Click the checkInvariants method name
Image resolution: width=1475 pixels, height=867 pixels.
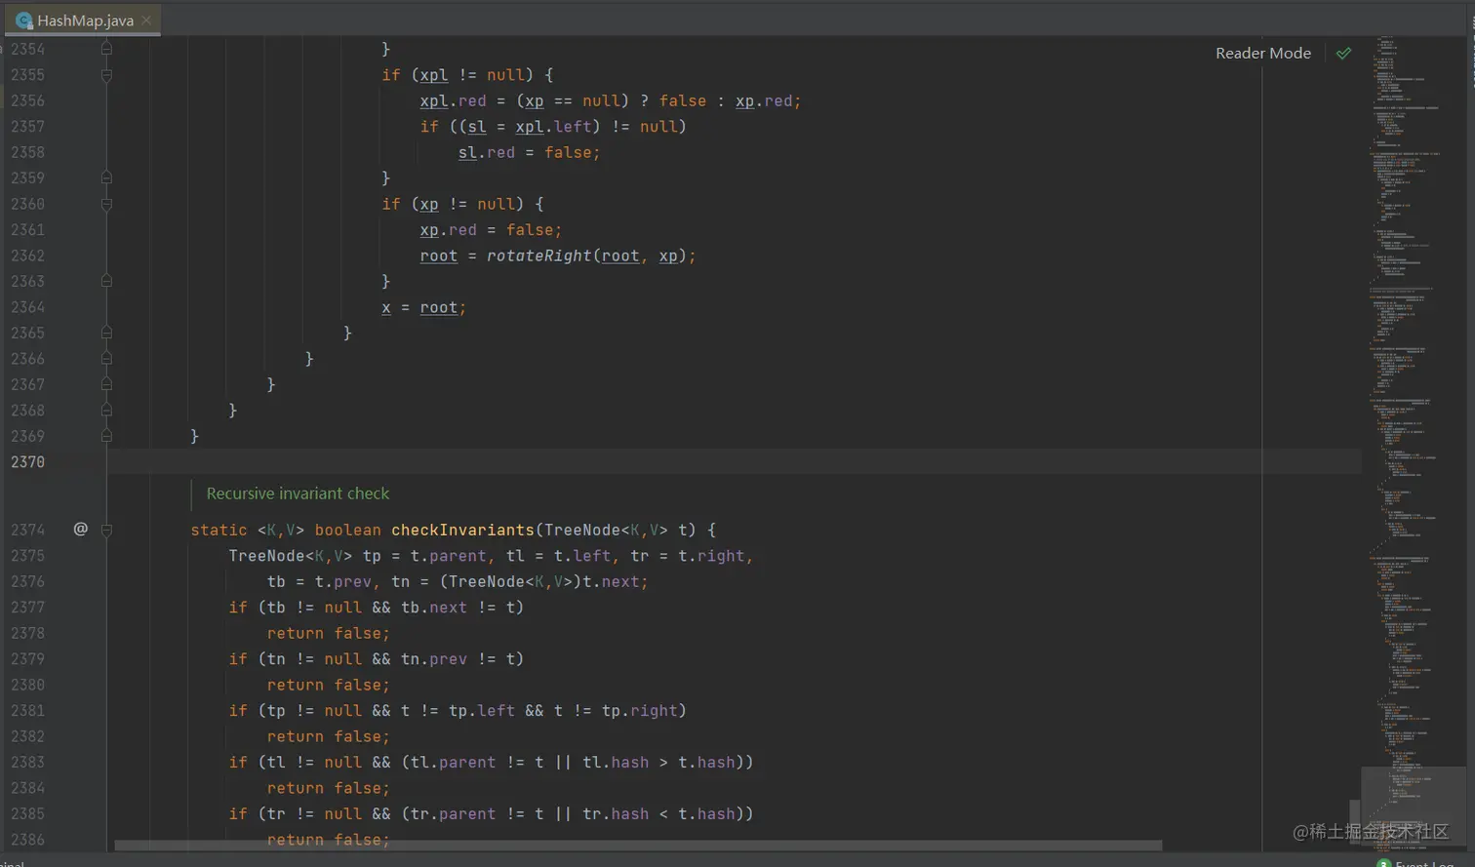point(462,530)
